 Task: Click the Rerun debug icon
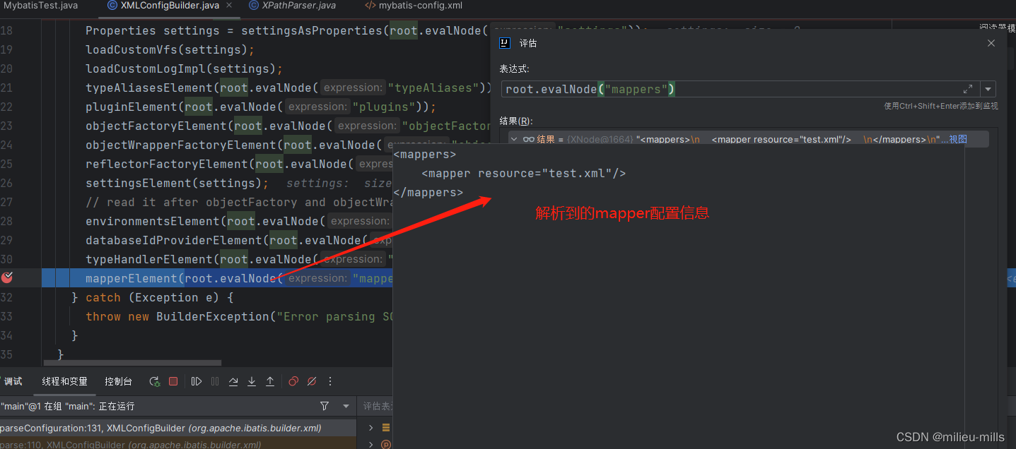click(x=154, y=381)
